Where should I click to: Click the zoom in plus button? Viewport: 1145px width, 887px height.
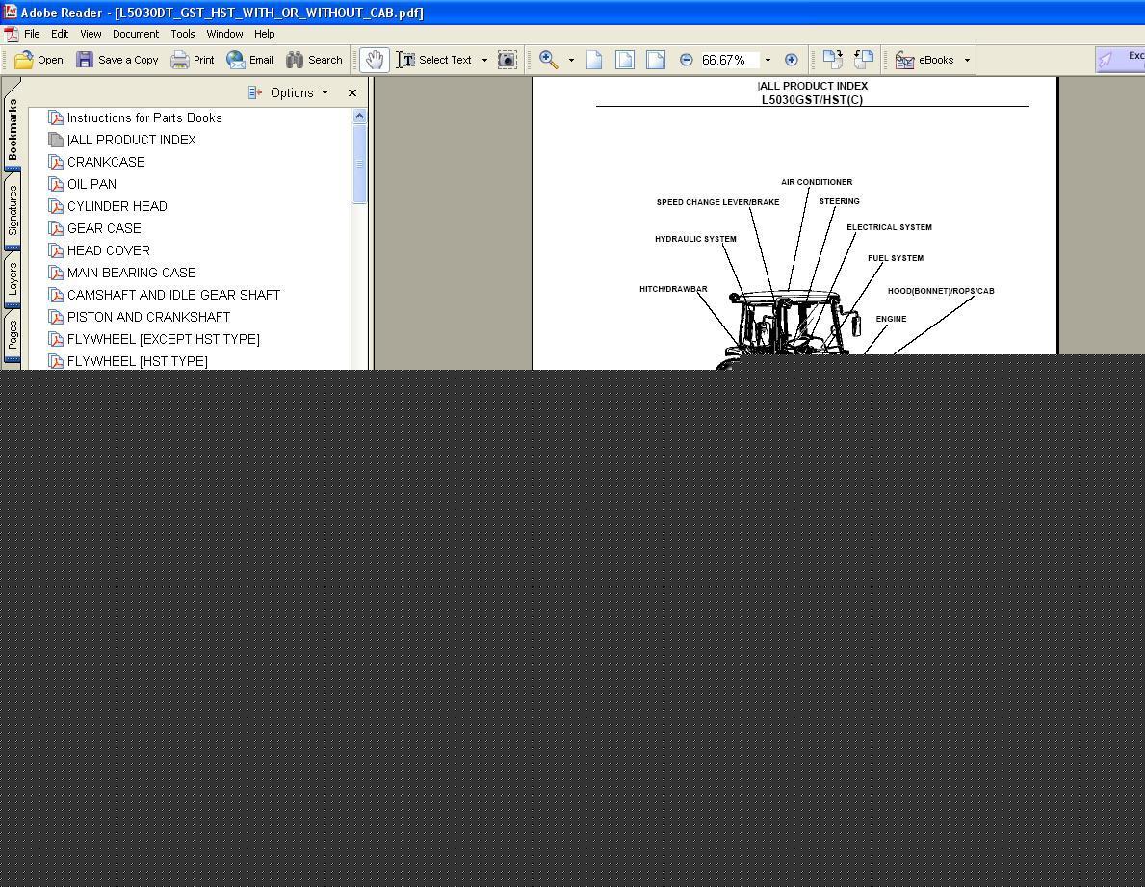pyautogui.click(x=791, y=60)
